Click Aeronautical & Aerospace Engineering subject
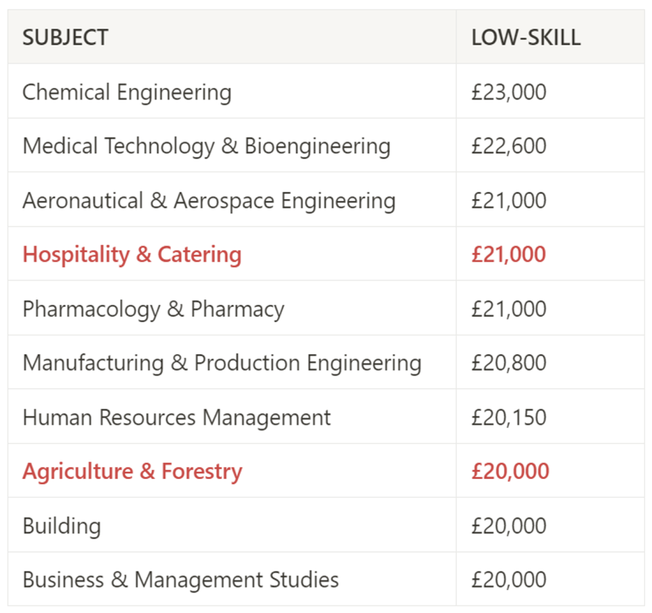The height and width of the screenshot is (613, 652). (x=209, y=201)
